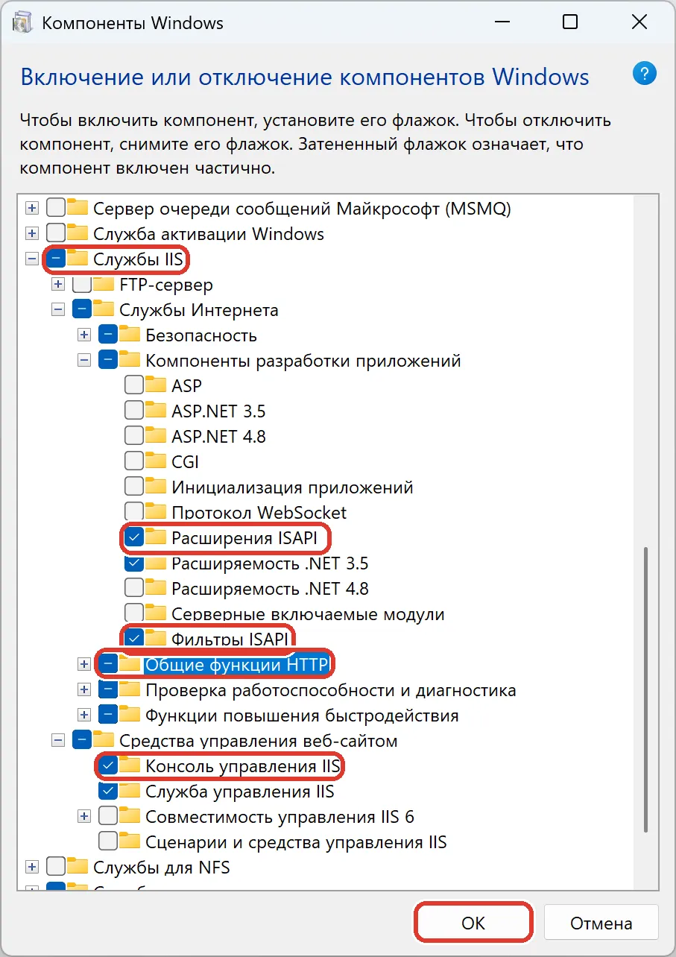
Task: Check Сценарии и средства управления IIS checkbox
Action: 108,841
